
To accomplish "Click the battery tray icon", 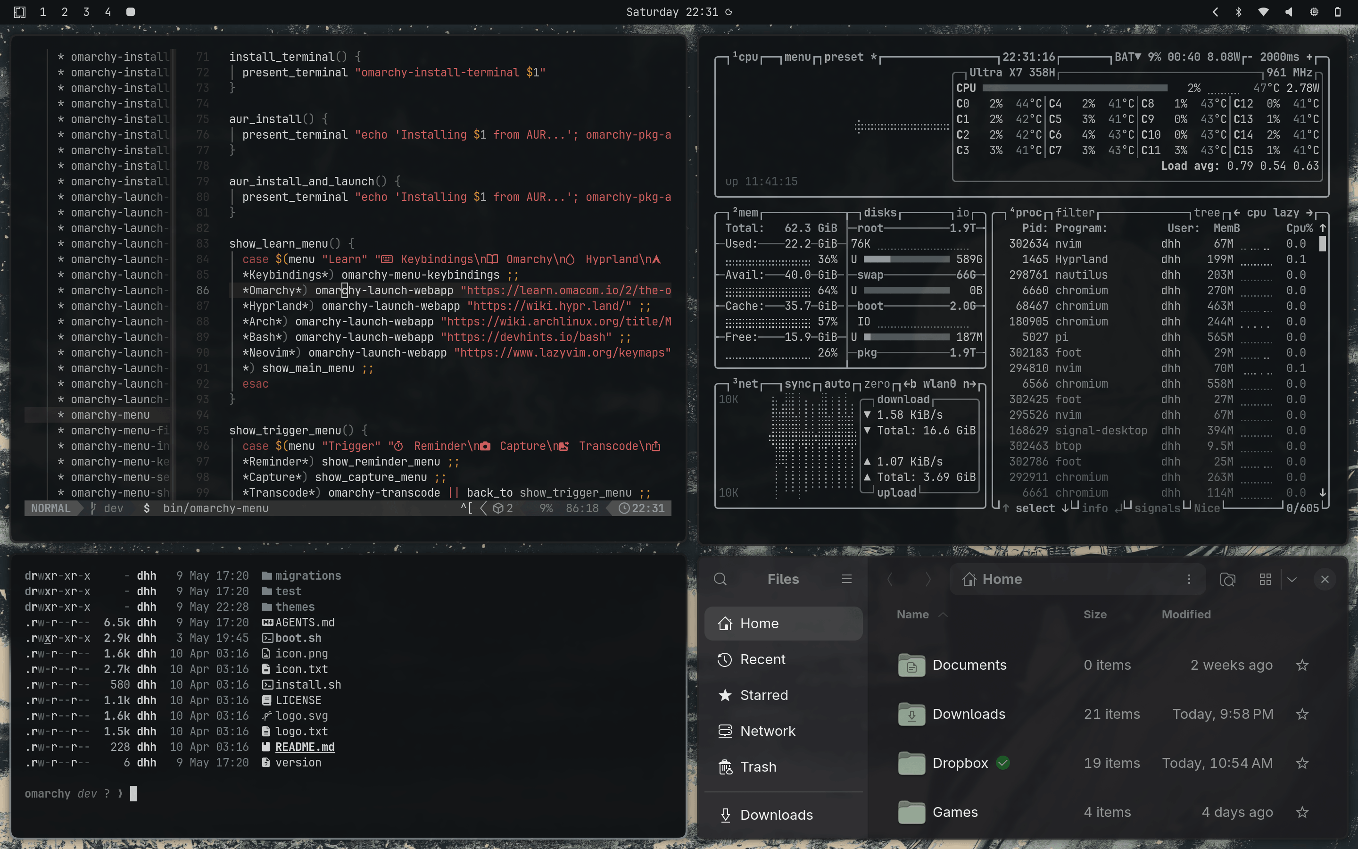I will (1338, 12).
